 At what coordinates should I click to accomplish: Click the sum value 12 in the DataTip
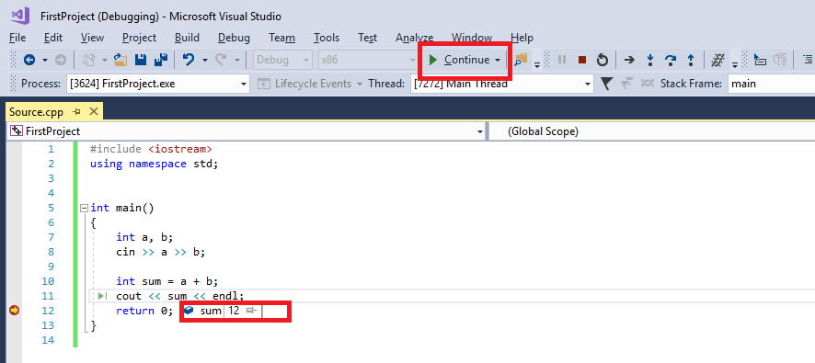coord(234,311)
